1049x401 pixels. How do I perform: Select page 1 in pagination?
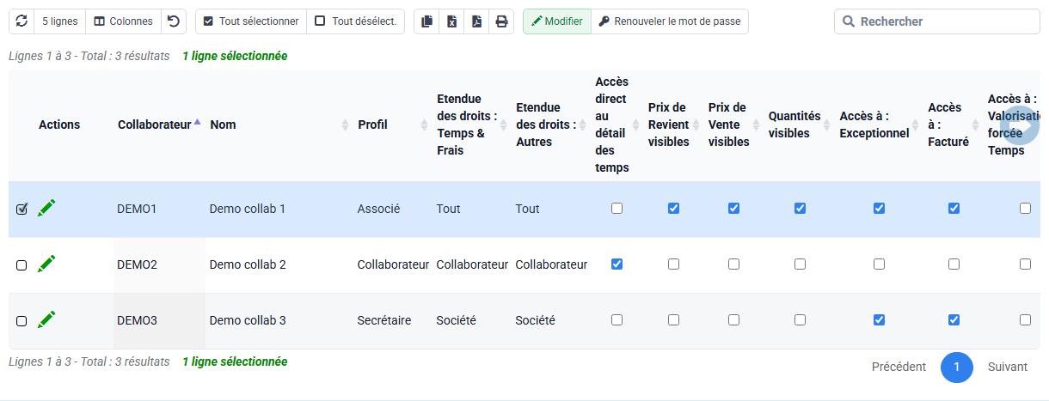957,367
